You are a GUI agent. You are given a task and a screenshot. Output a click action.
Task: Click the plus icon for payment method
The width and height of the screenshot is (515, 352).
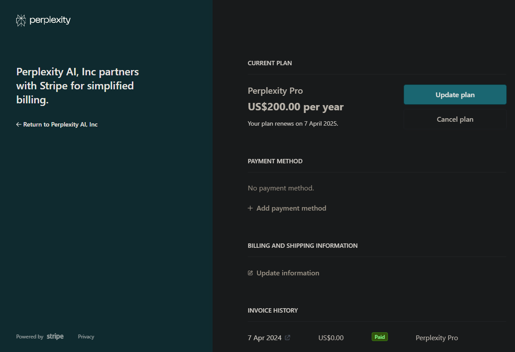click(250, 208)
